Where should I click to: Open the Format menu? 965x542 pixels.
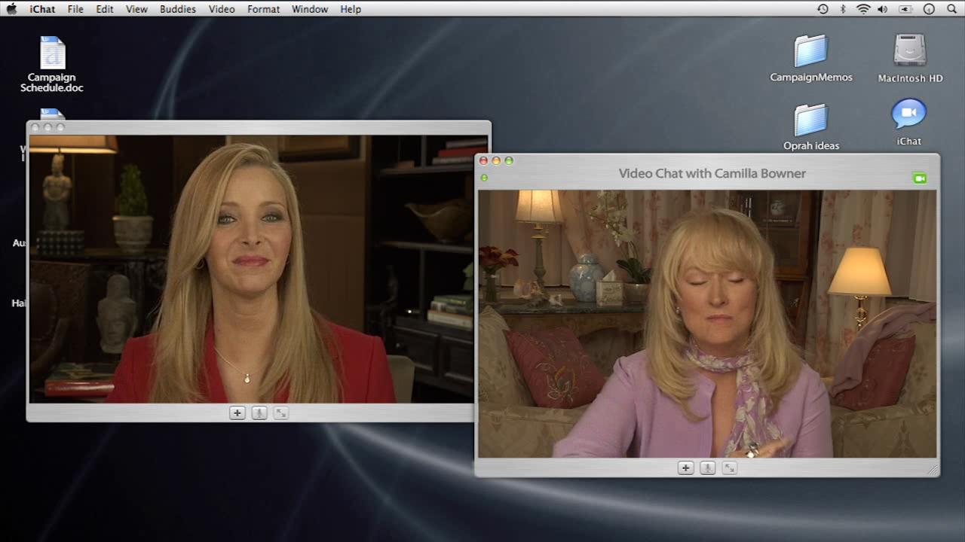[x=263, y=9]
